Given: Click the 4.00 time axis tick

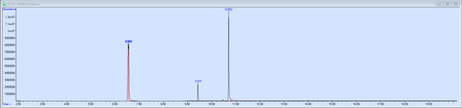Looking at the screenshot, I should 67,104.
